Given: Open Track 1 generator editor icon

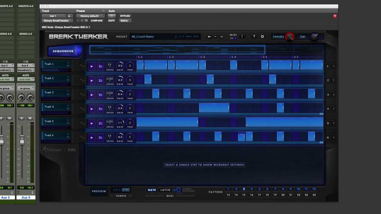Looking at the screenshot, I should (101, 66).
